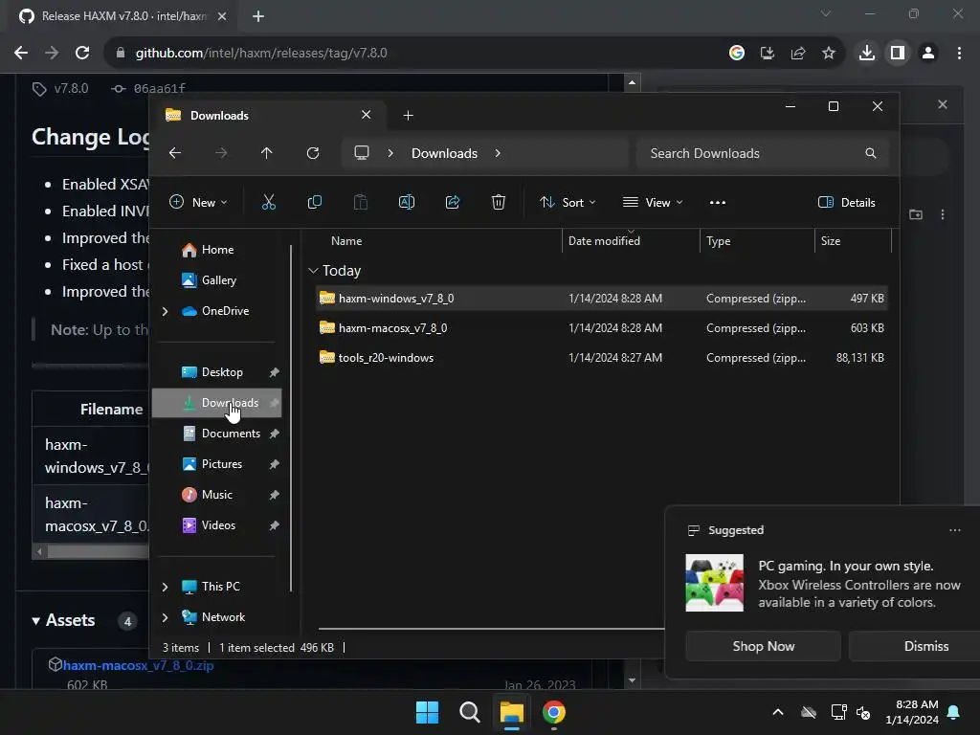Add a new File Explorer tab

tap(408, 115)
